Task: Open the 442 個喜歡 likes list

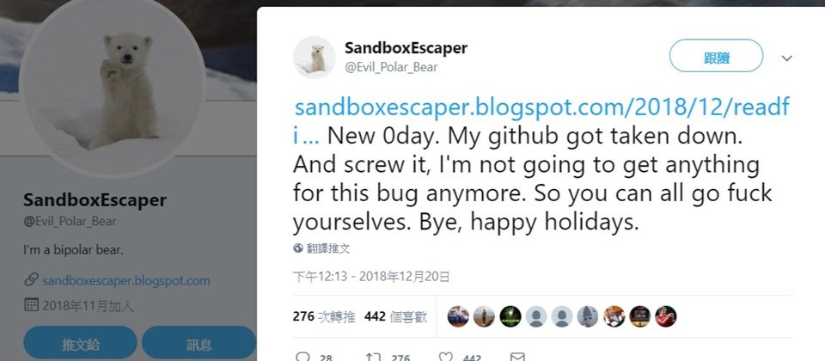Action: pos(395,316)
